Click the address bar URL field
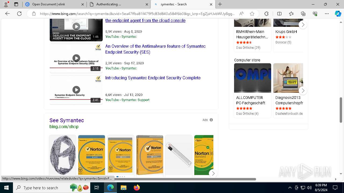 pos(137,14)
